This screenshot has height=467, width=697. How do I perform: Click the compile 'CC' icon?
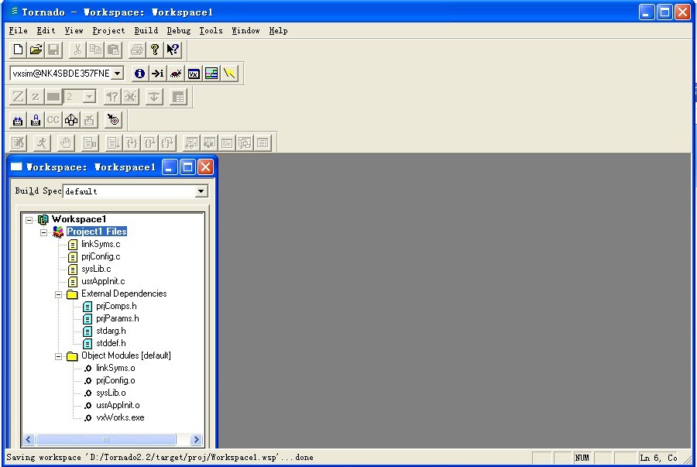[x=53, y=120]
